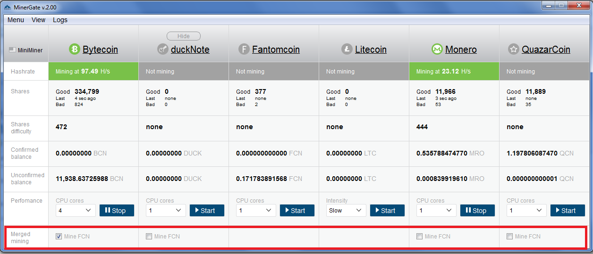The height and width of the screenshot is (254, 593).
Task: Start Litecoin mining
Action: 387,211
